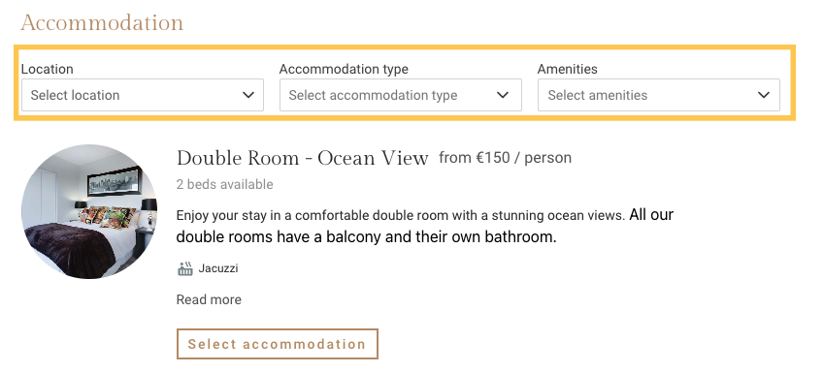
Task: Click the chevron arrow in Accommodation type field
Action: pyautogui.click(x=503, y=95)
